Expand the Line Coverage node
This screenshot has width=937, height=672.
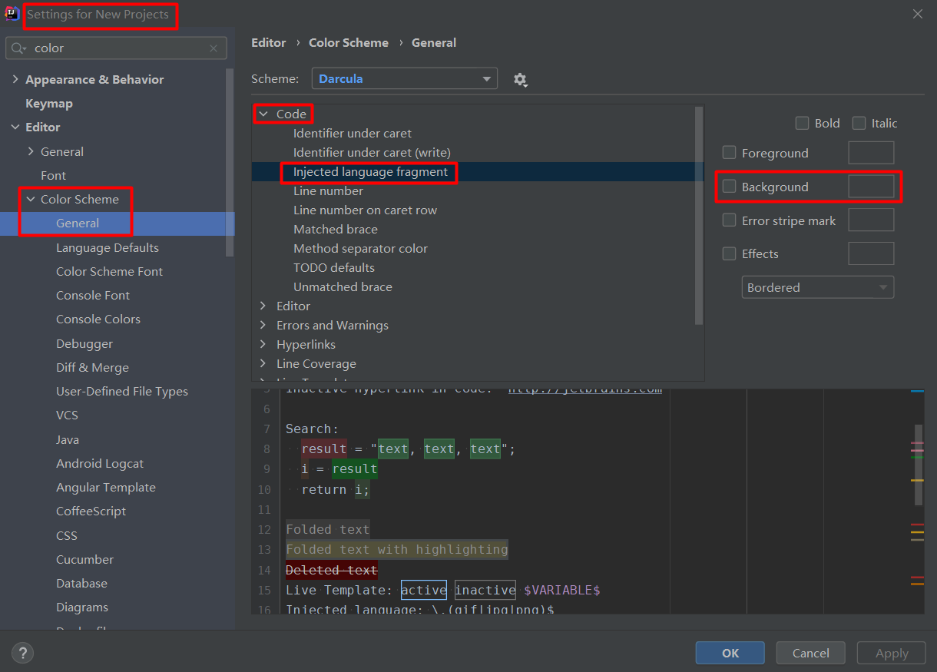[x=263, y=363]
